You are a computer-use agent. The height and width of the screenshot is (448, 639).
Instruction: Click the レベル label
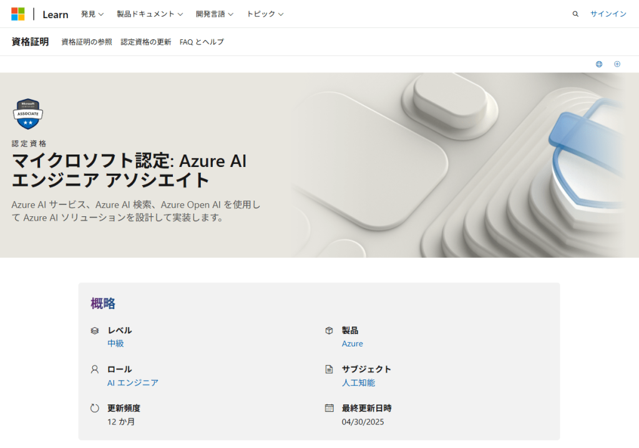point(119,330)
